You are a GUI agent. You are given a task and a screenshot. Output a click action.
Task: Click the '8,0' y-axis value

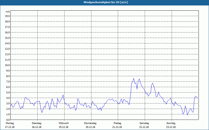[8, 76]
